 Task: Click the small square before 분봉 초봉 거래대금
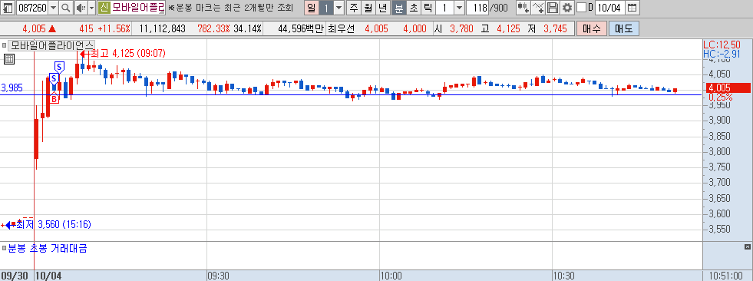[x=5, y=249]
